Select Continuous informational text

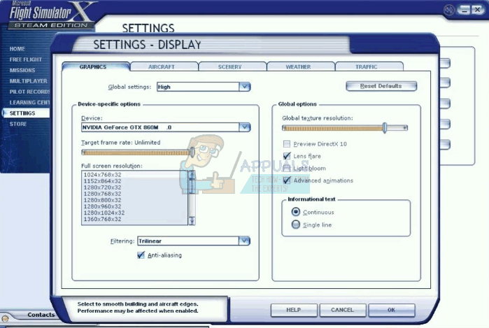point(296,212)
